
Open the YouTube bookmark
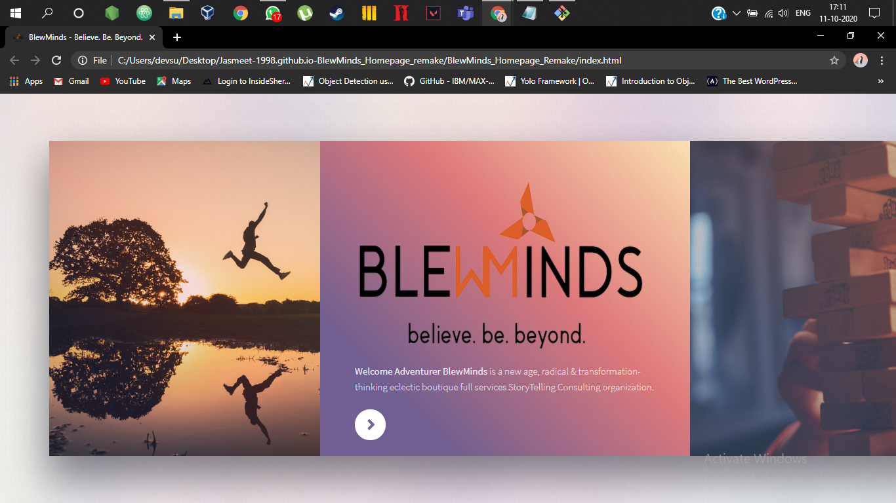tap(123, 81)
